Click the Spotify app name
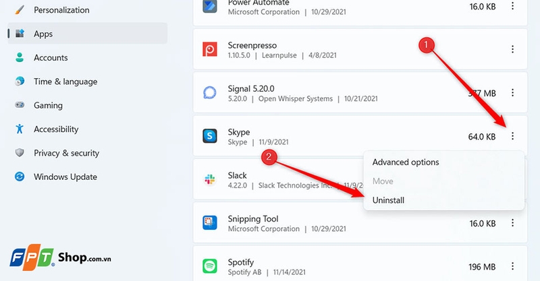The height and width of the screenshot is (281, 540). tap(241, 262)
